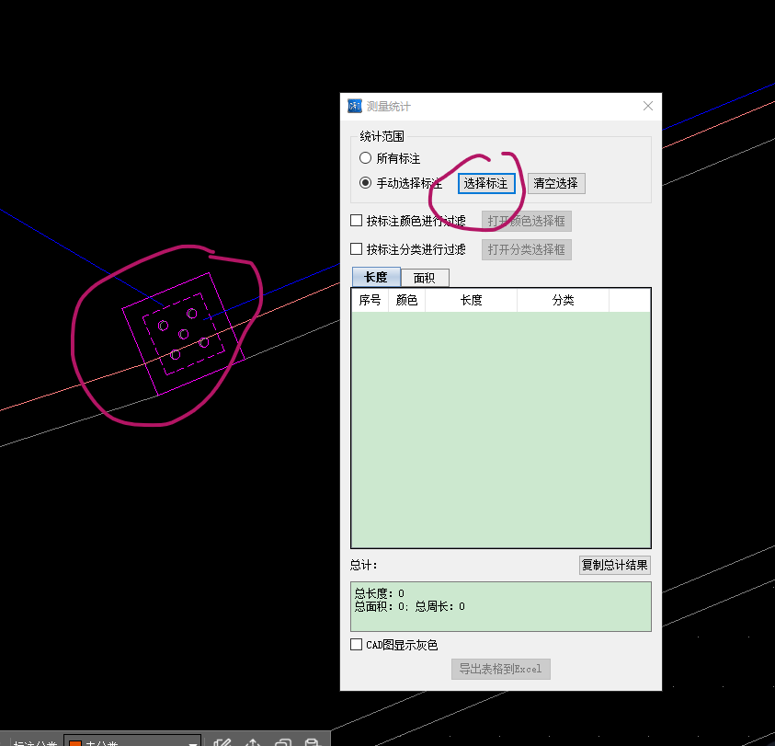
Task: Click the 清空选择 button
Action: tap(556, 184)
